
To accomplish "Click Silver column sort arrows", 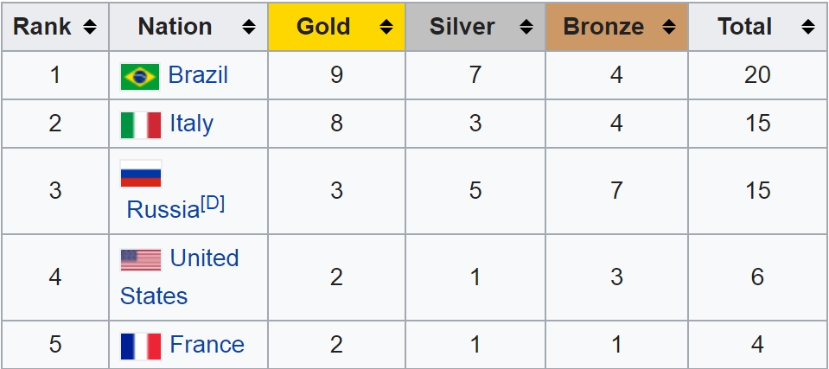I will point(526,27).
